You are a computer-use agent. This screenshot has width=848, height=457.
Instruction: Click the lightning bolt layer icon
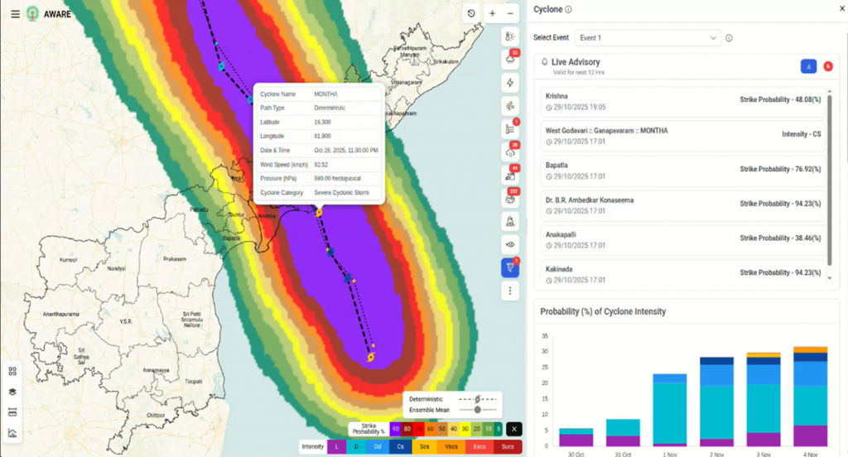pyautogui.click(x=511, y=82)
